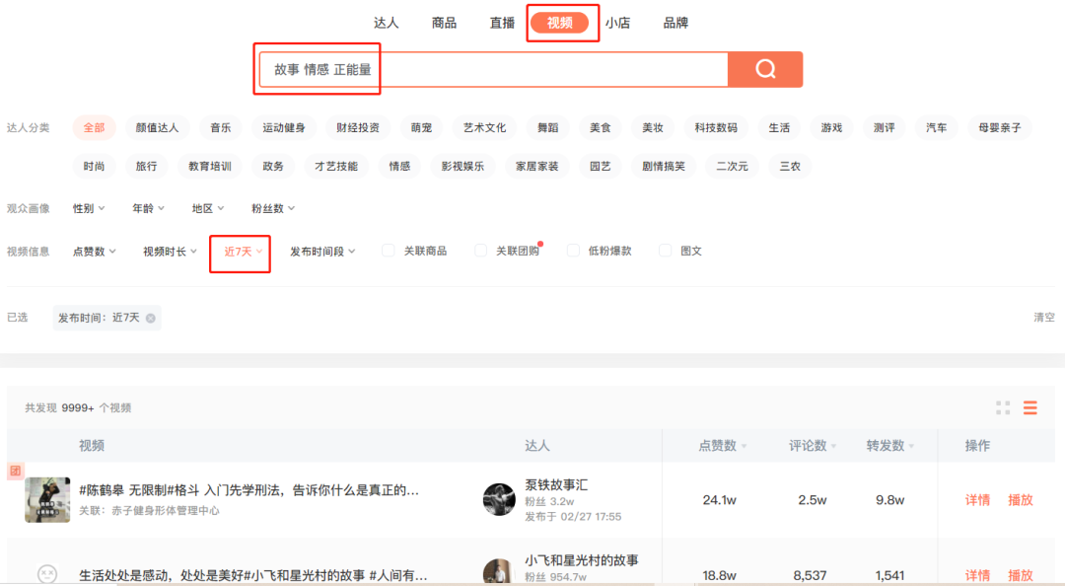Open the 发布时间段 dropdown
This screenshot has width=1065, height=586.
pos(322,252)
